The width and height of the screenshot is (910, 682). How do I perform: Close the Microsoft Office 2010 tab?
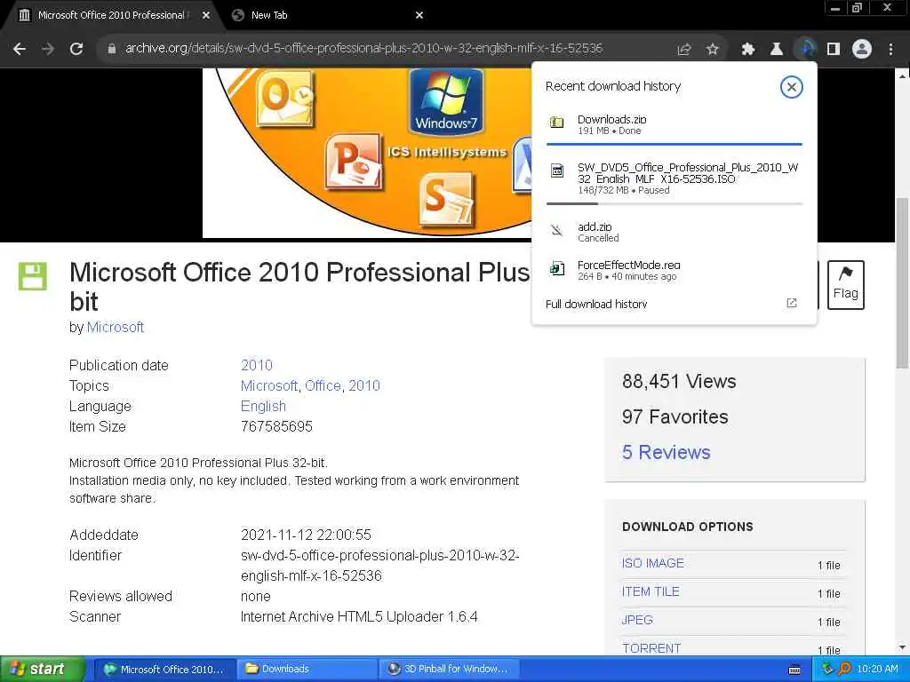206,15
